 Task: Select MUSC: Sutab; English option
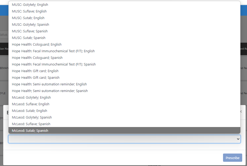click(x=124, y=18)
